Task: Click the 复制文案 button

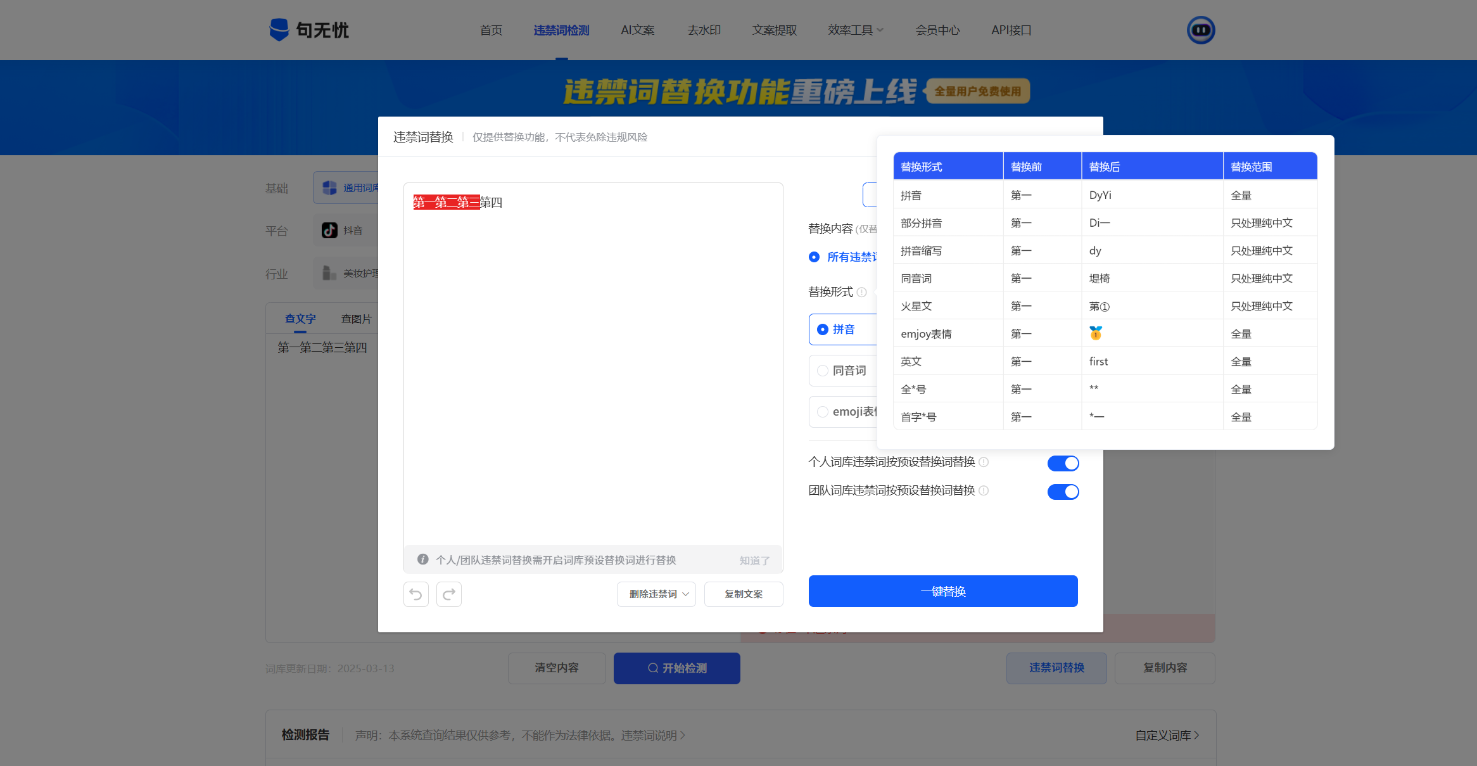Action: point(744,594)
